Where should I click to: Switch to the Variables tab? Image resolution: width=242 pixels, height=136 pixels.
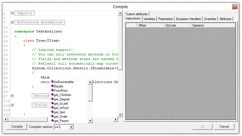click(x=149, y=19)
